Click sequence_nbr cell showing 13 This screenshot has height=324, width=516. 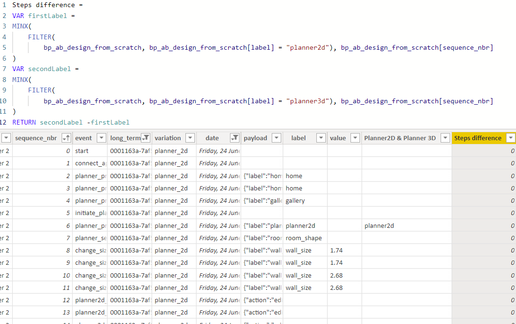[43, 313]
